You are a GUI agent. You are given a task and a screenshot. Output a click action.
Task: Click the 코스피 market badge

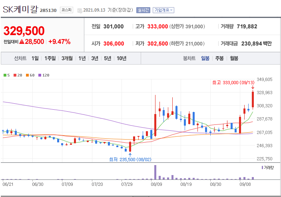pos(66,10)
